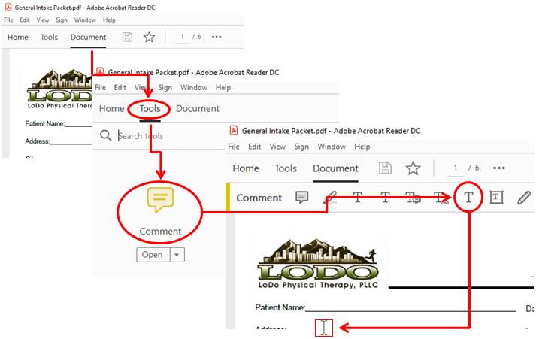Screen dimensions: 536x339
Task: Open the View menu in the top-left window
Action: click(x=43, y=20)
